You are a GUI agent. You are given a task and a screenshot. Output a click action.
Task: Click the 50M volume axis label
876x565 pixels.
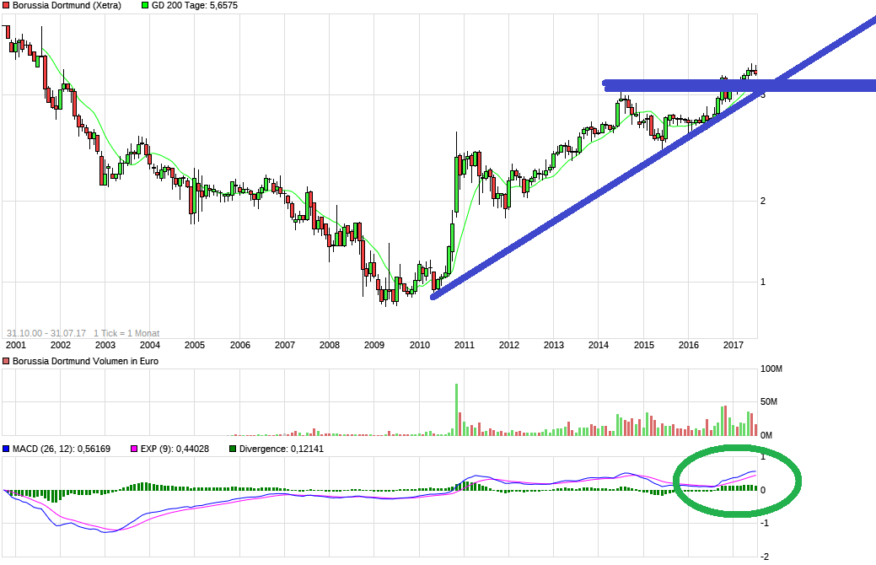(769, 401)
